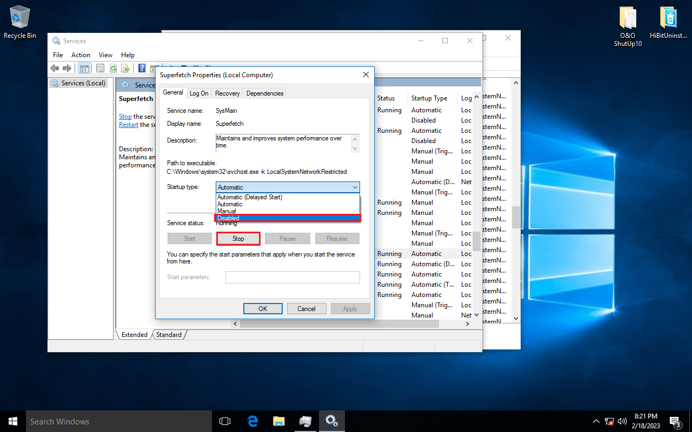This screenshot has height=432, width=692.
Task: Click the taskbar icon left of Services gear
Action: coord(305,421)
